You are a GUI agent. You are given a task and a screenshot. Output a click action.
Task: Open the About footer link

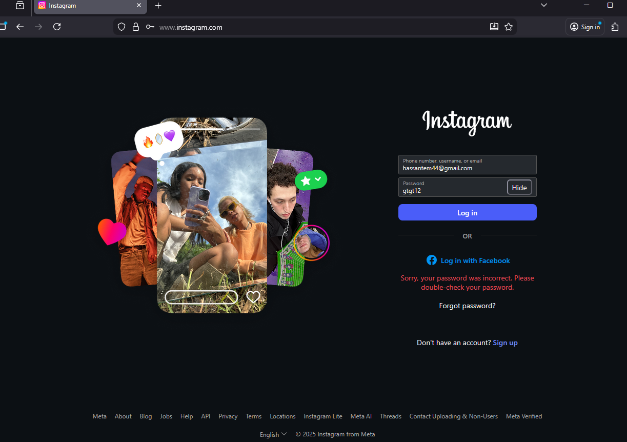[x=123, y=416]
